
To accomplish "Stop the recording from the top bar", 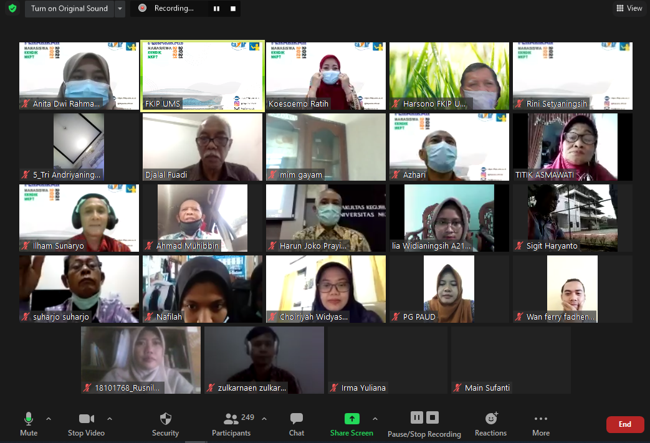I will pyautogui.click(x=233, y=9).
